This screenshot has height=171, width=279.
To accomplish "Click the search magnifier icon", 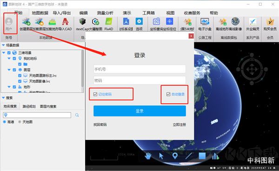I will click(77, 115).
